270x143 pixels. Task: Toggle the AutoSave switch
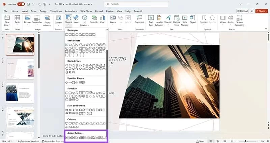tap(21, 4)
